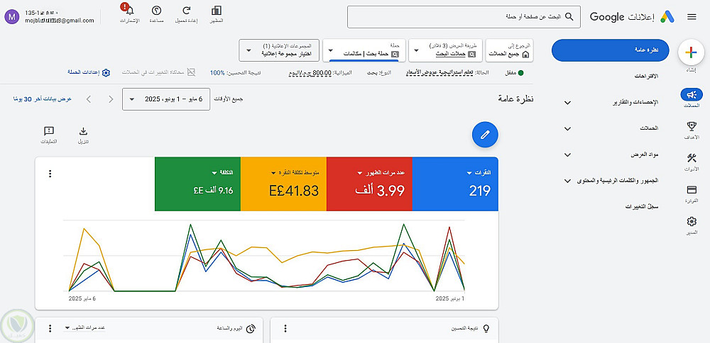Open the campaign selector dropdown
The width and height of the screenshot is (710, 343).
tap(364, 50)
